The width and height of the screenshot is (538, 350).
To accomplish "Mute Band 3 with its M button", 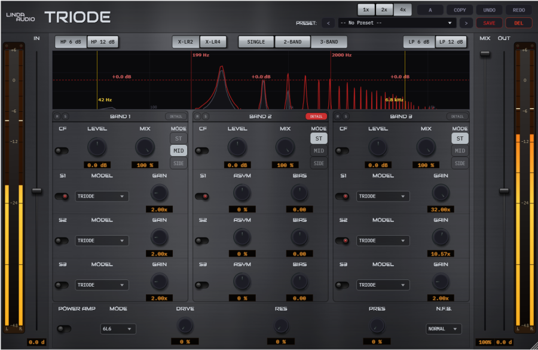I will 338,117.
